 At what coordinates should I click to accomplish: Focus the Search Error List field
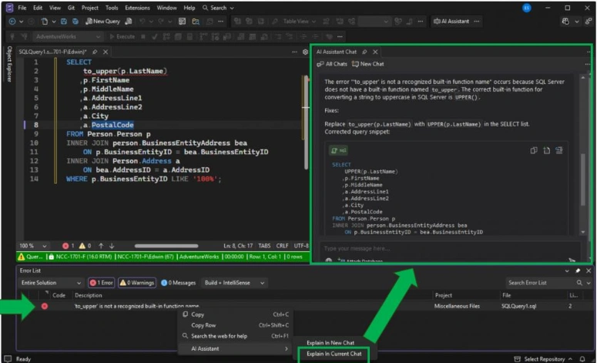click(539, 283)
